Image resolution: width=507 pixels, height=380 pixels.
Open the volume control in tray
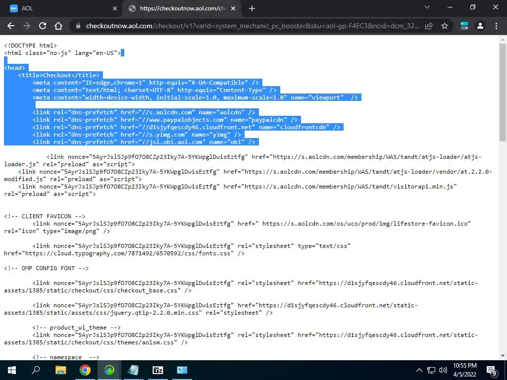tap(443, 370)
